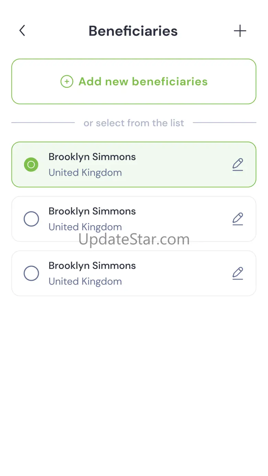This screenshot has width=268, height=476.
Task: Edit the selected green beneficiary via its pencil icon
Action: click(238, 164)
